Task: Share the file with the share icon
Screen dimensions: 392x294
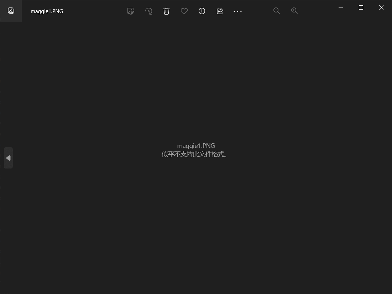Action: point(220,11)
